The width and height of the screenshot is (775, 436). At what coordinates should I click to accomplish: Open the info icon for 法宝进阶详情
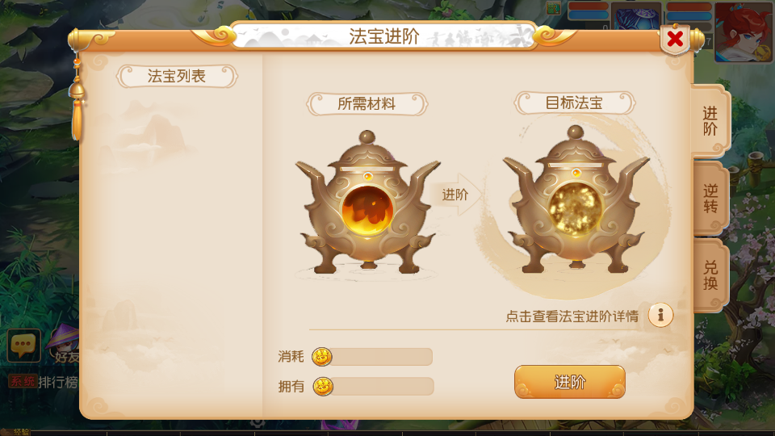click(x=660, y=315)
